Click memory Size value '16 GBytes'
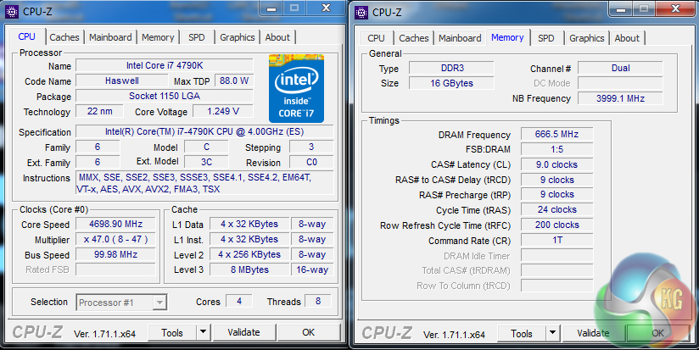Screen dimensions: 699x350 [x=451, y=83]
